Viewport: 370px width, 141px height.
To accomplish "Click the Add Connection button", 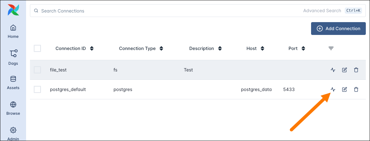I will (338, 29).
